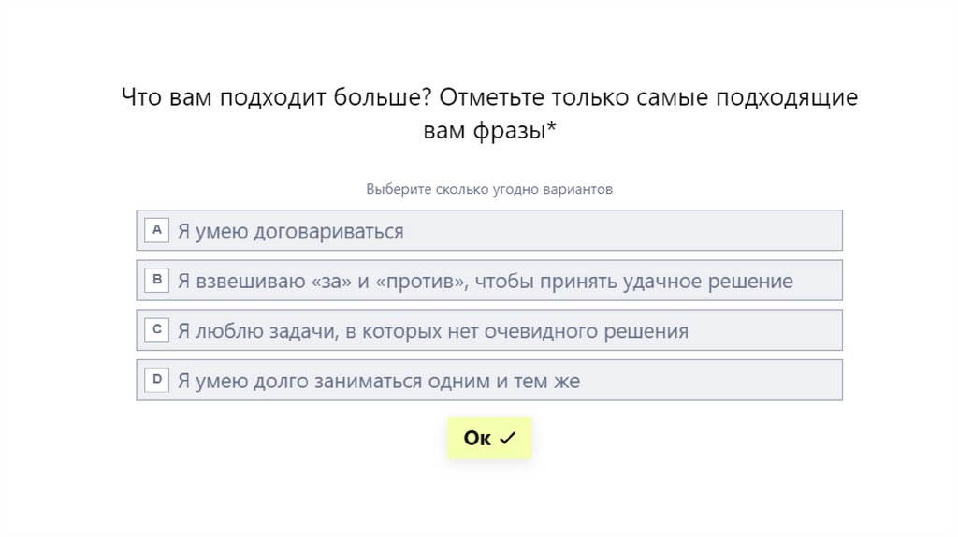Click the letter A key badge
958x537 pixels.
click(x=157, y=230)
